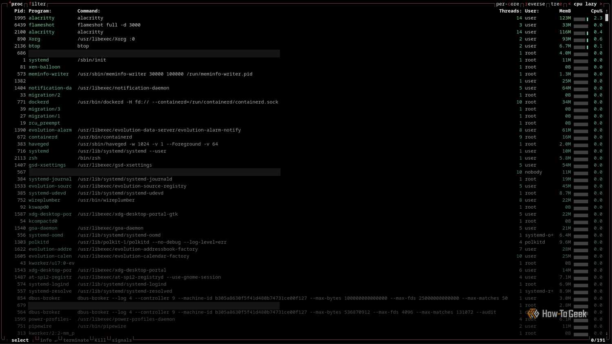Image resolution: width=612 pixels, height=344 pixels.
Task: Select the wireplumber process row
Action: coord(308,200)
